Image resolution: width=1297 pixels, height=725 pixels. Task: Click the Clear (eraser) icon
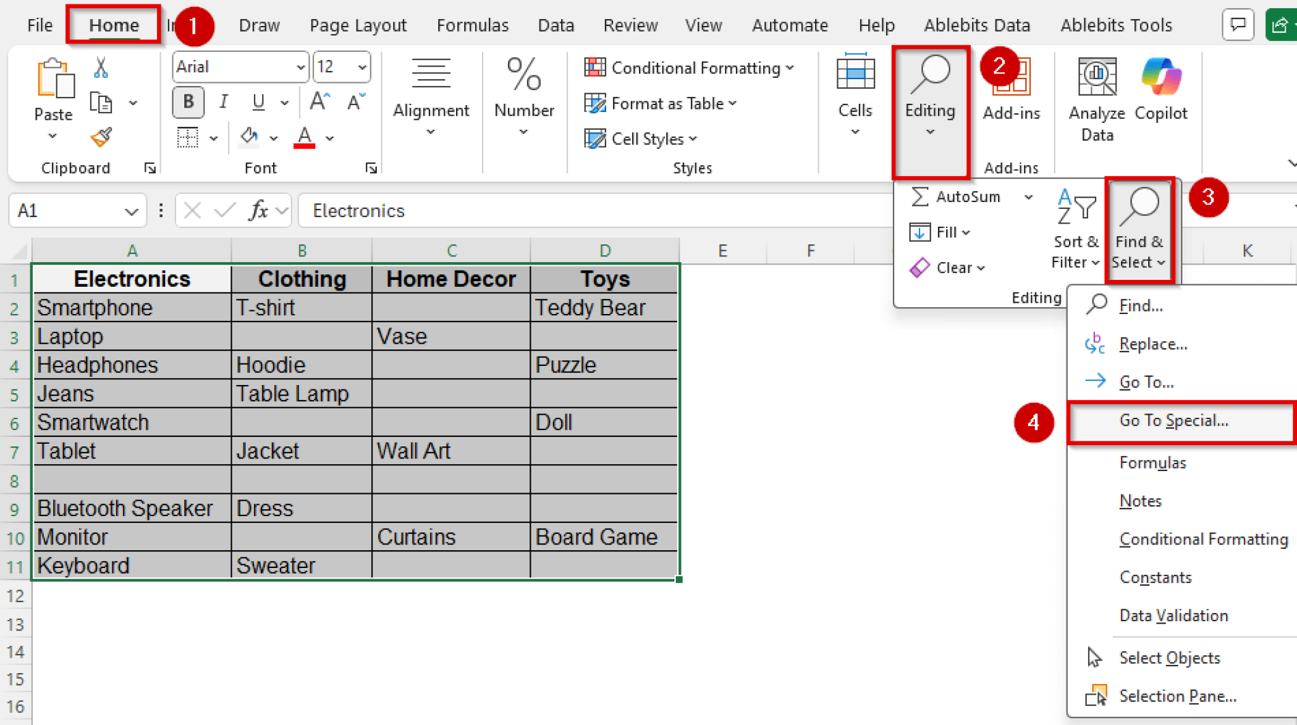pos(920,267)
